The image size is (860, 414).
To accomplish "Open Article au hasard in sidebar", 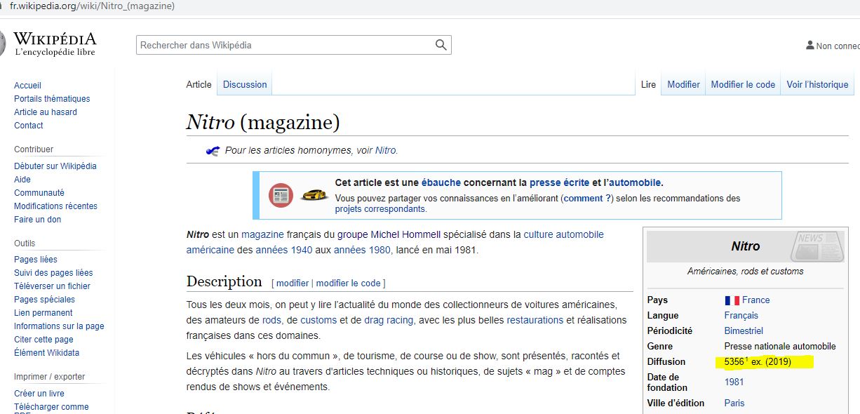I will (46, 112).
